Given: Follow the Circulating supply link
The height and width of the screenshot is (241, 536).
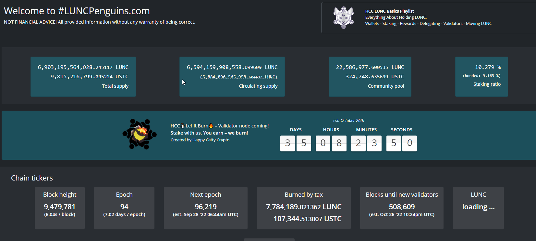Looking at the screenshot, I should (258, 86).
